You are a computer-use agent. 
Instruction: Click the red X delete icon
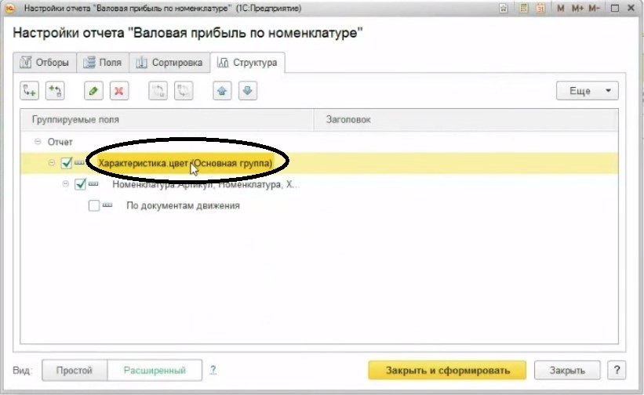point(119,91)
